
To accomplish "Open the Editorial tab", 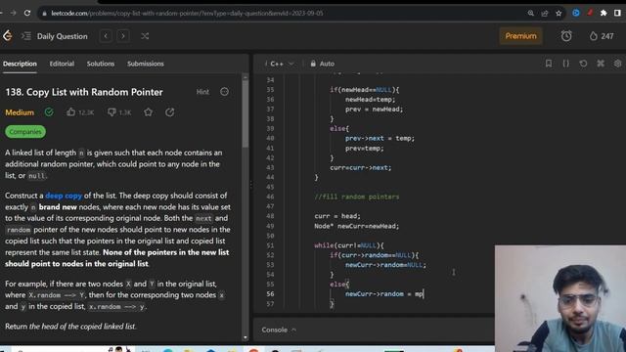I will tap(62, 64).
